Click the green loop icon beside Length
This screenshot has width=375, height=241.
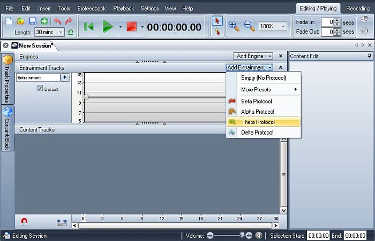pos(70,32)
